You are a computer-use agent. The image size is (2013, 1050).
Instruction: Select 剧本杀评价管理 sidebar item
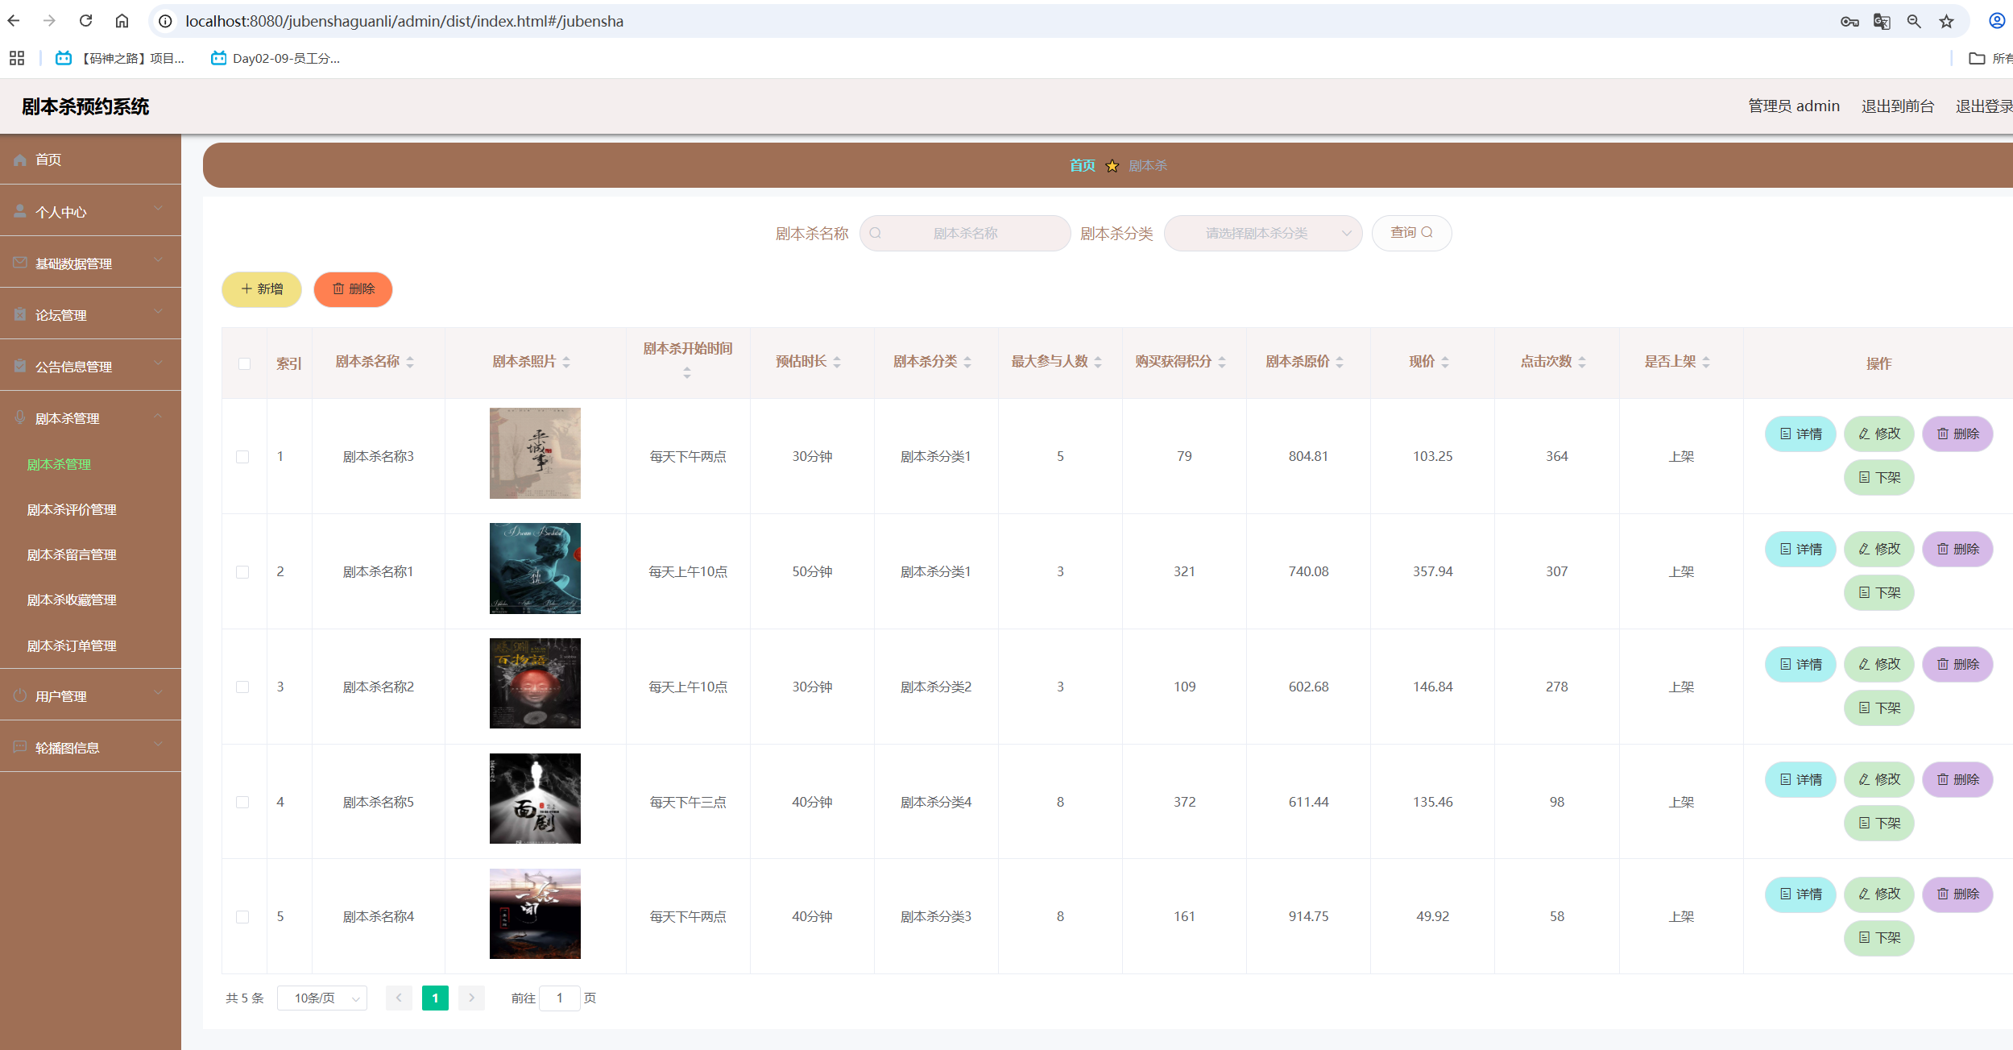(72, 509)
